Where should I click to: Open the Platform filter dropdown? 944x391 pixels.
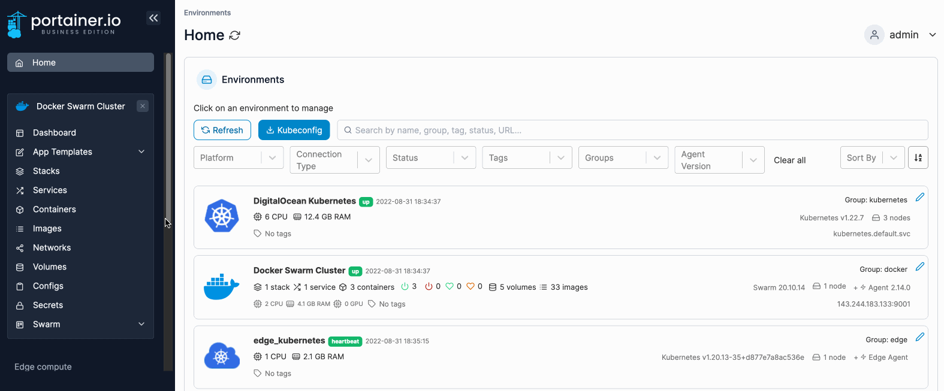239,157
